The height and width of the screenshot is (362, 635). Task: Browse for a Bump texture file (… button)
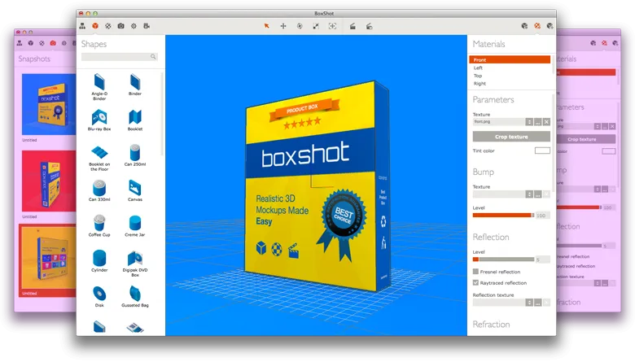coord(537,194)
